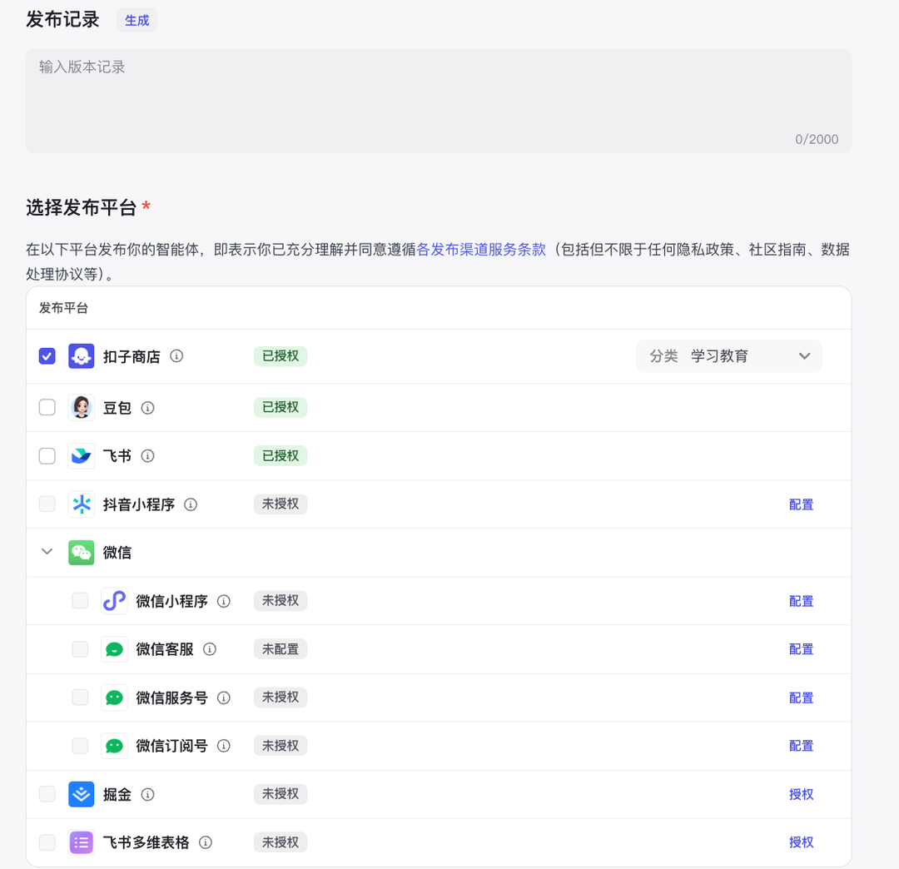Click the 飞书多维表格 logo icon

[x=82, y=842]
